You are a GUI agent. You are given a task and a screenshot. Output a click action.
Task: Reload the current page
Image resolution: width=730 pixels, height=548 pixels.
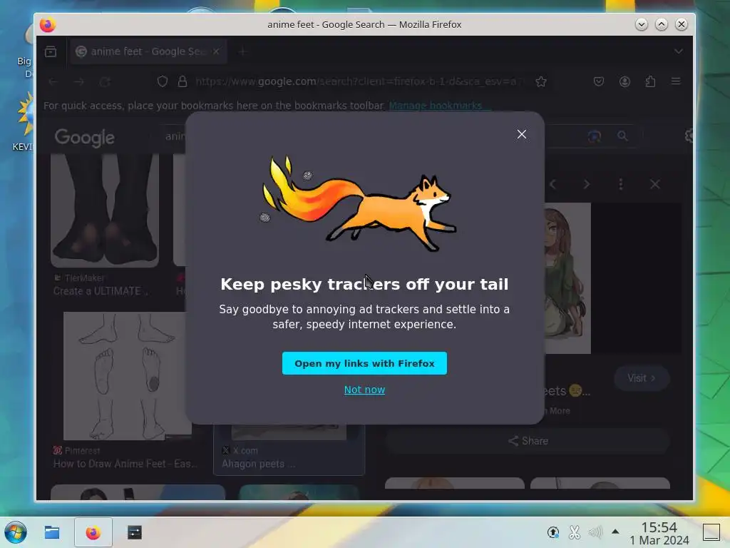click(105, 82)
